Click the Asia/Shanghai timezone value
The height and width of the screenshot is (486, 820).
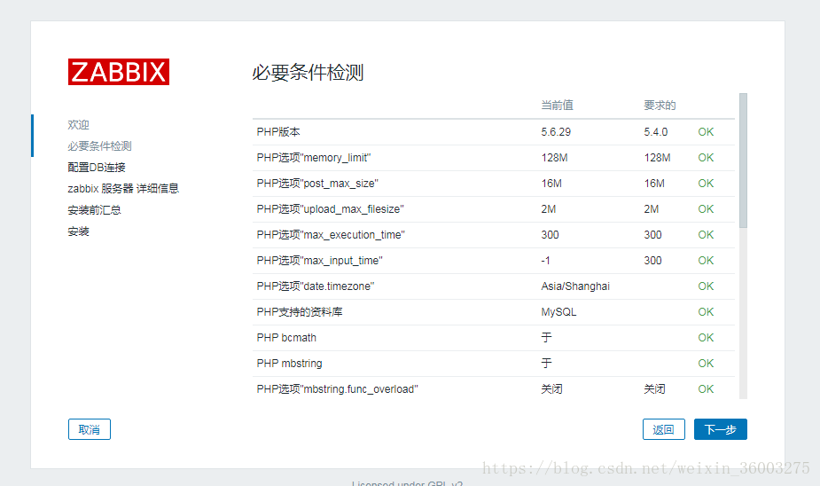(x=575, y=286)
